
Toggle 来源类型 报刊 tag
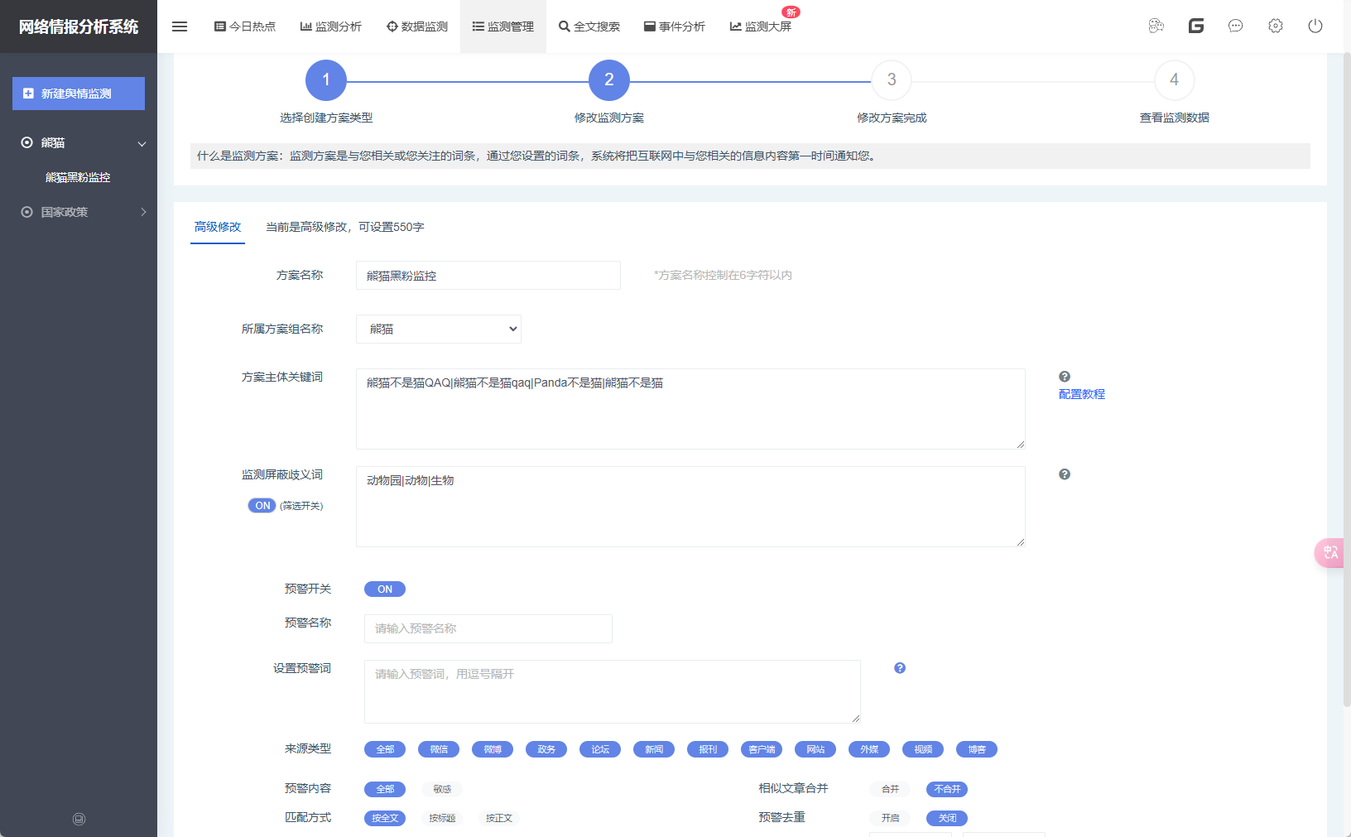click(708, 749)
